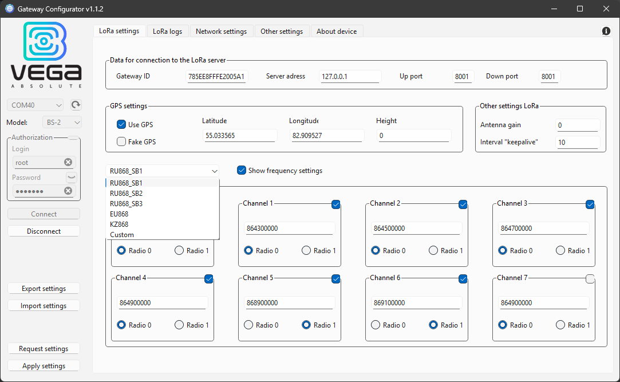Select Radio 1 for Channel 3
The width and height of the screenshot is (620, 382).
coord(559,250)
